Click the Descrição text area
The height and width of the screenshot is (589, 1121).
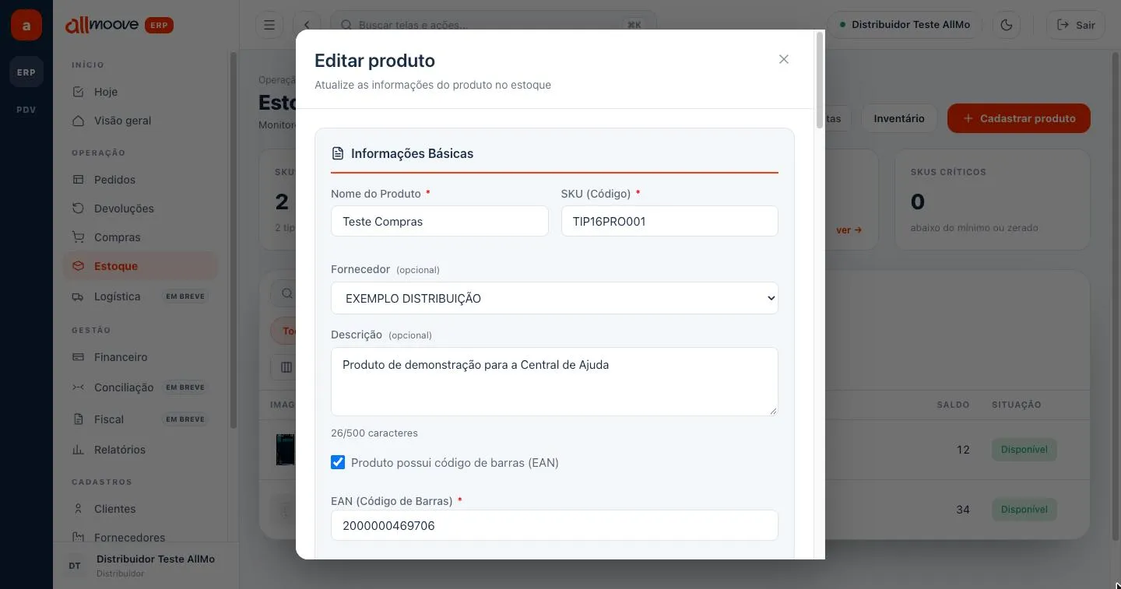[554, 381]
